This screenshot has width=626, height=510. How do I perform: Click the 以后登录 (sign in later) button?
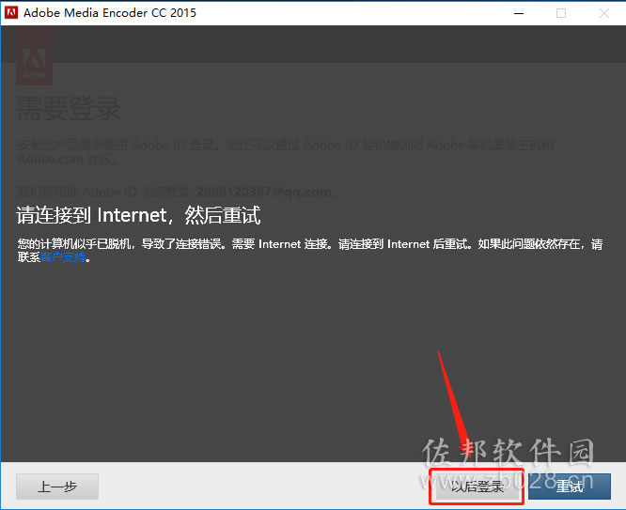tap(477, 487)
